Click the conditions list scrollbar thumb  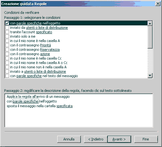tap(150, 37)
